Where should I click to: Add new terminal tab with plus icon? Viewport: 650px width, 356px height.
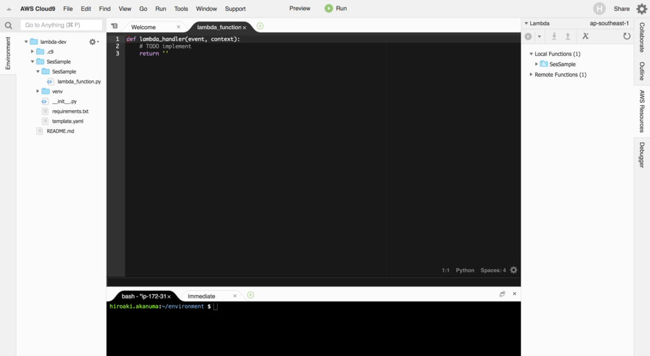(x=250, y=295)
